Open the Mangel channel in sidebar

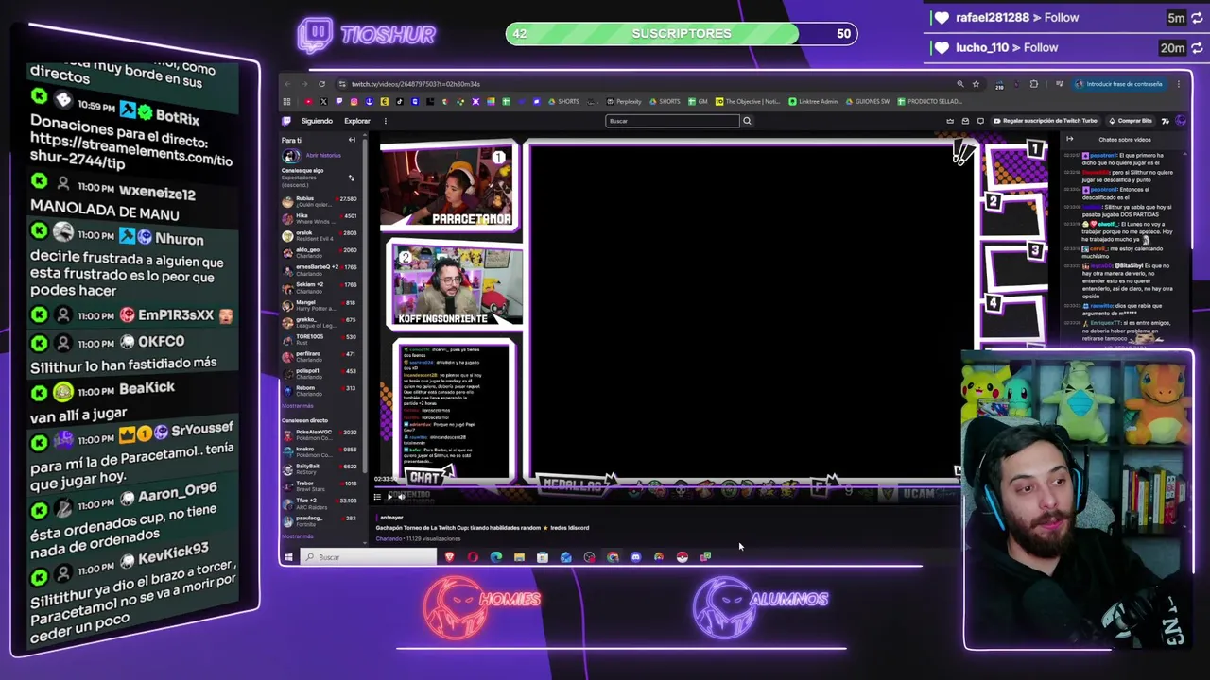[x=320, y=304]
